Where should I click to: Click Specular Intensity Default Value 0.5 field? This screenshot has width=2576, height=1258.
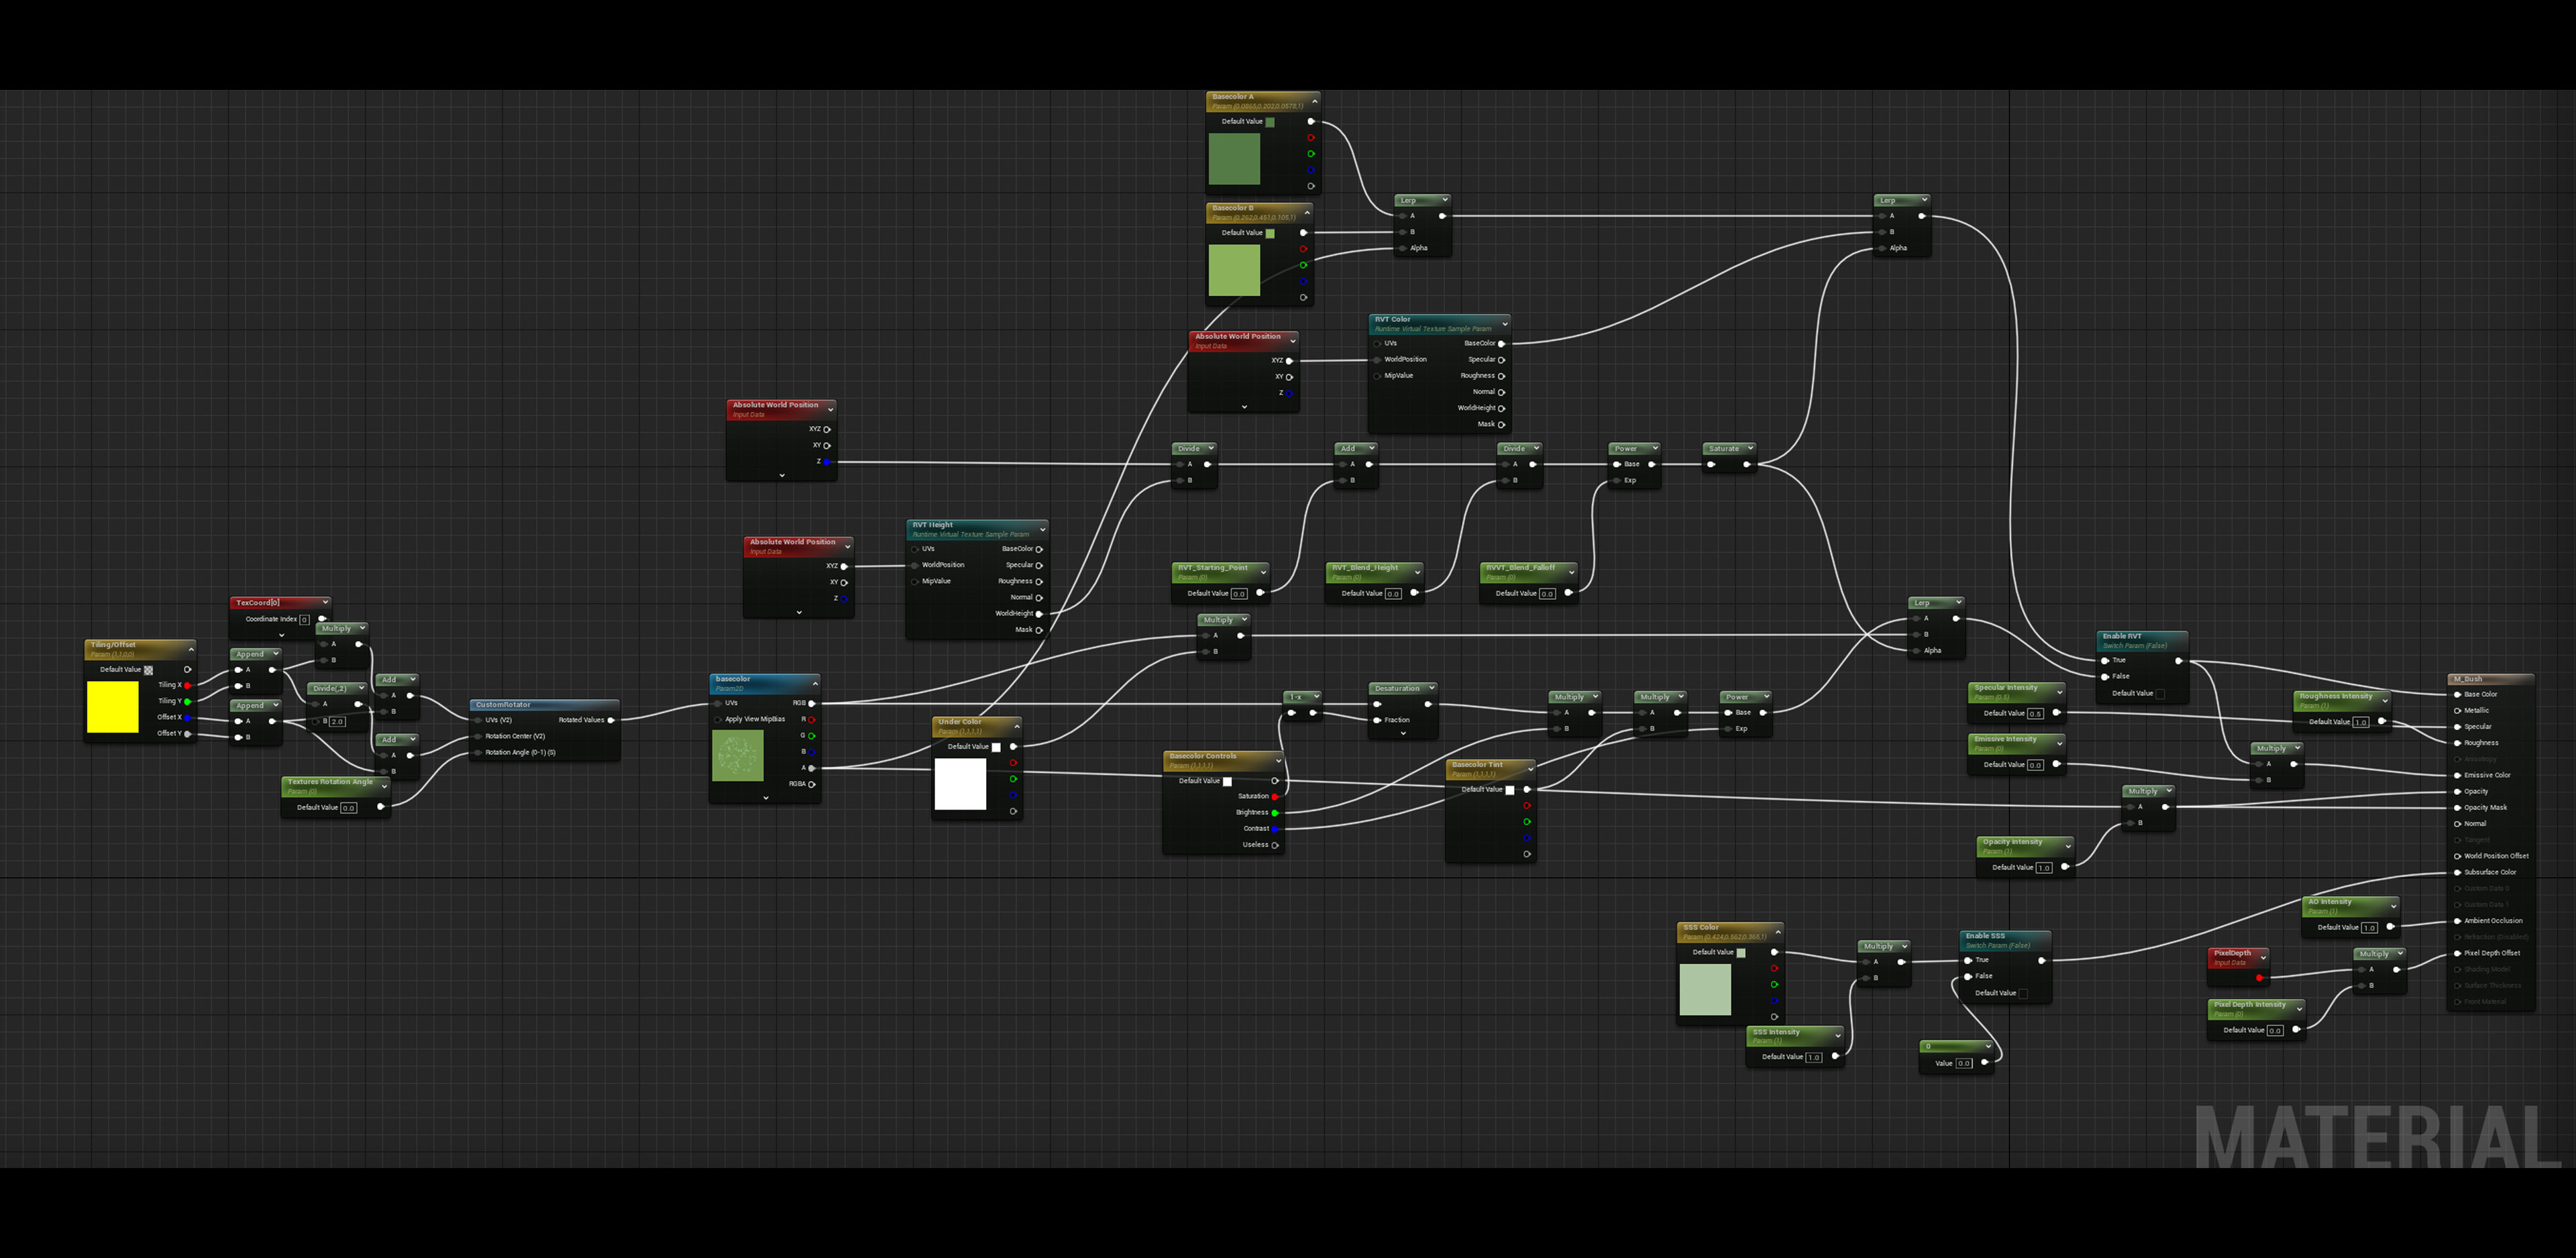2035,714
